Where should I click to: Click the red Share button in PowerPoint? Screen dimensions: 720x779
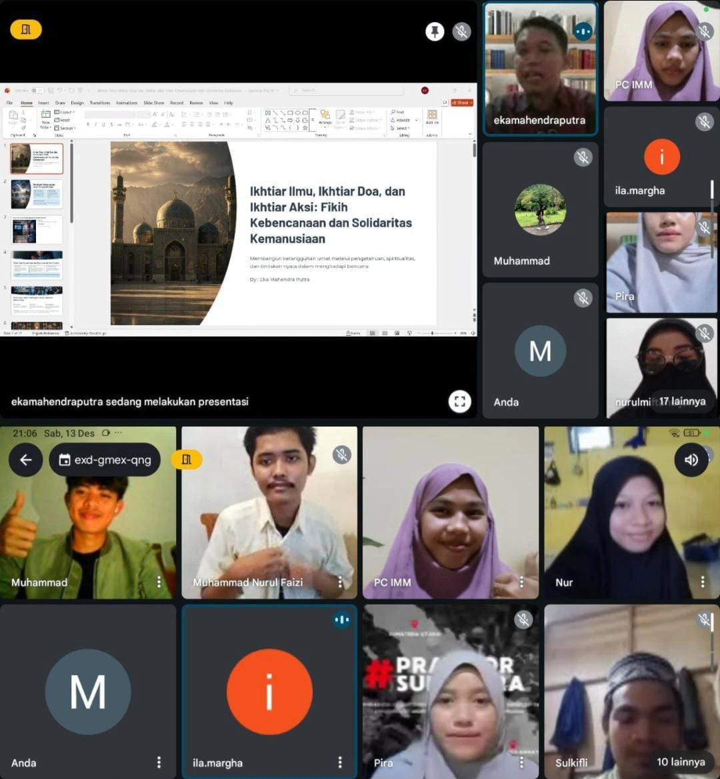tap(461, 103)
